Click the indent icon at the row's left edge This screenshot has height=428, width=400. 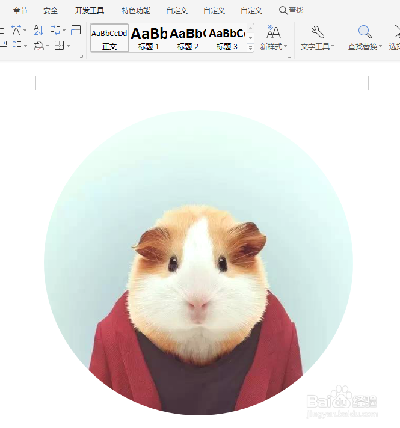pos(3,45)
